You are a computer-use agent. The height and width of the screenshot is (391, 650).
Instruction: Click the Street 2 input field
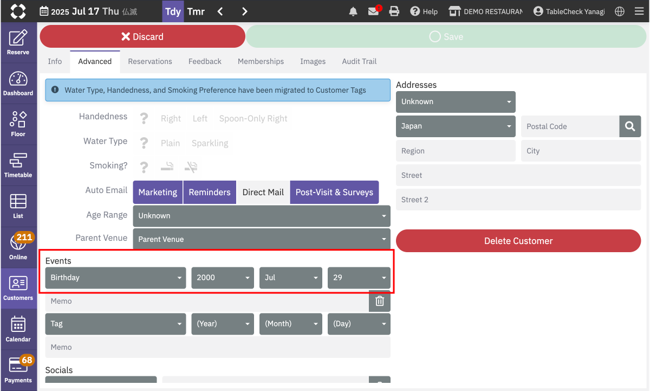518,200
